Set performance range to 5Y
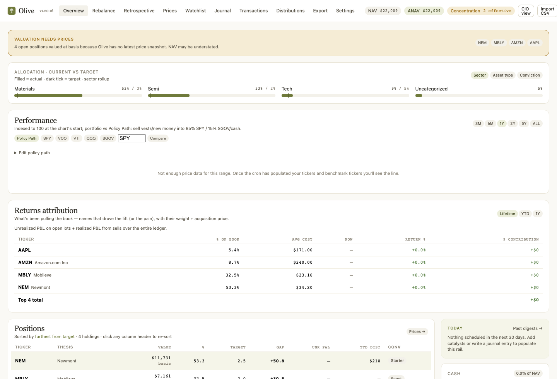 524,124
